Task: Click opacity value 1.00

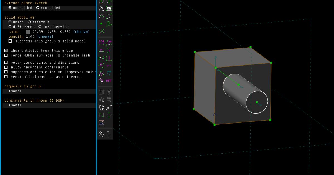Action: coord(30,36)
